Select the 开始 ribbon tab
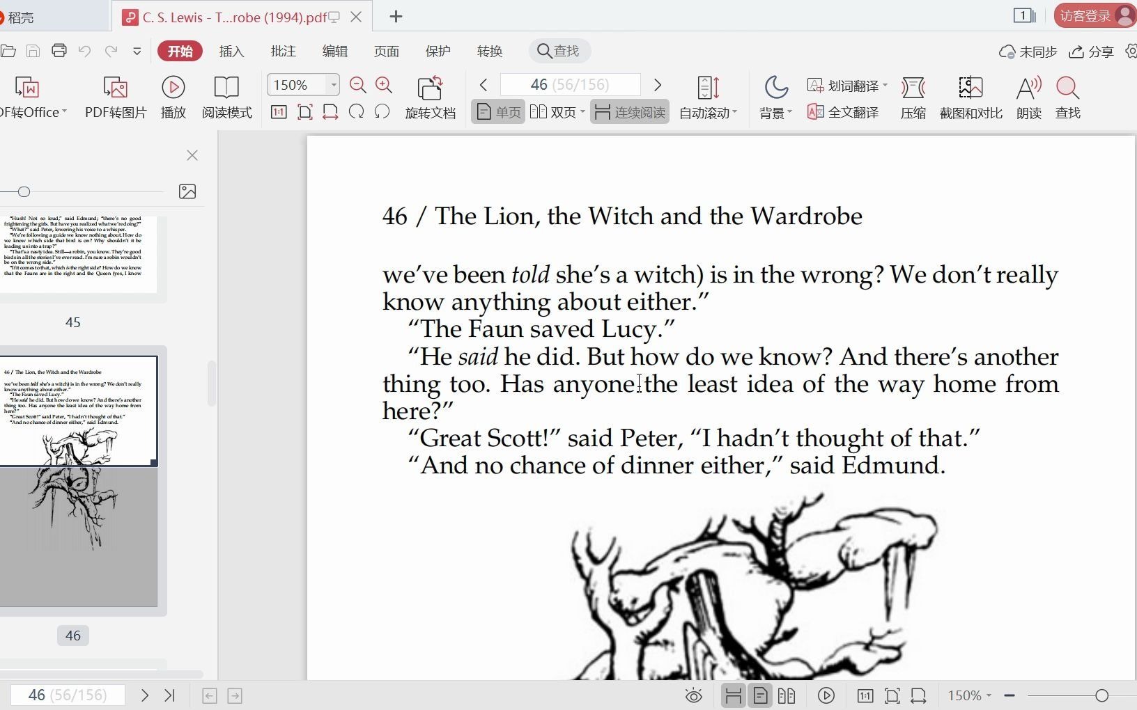Image resolution: width=1137 pixels, height=710 pixels. click(180, 51)
